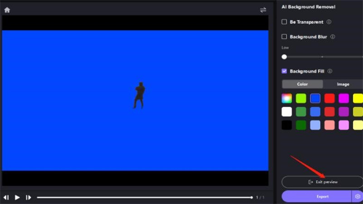Click the Low blur level label
This screenshot has height=204, width=363.
tap(285, 48)
